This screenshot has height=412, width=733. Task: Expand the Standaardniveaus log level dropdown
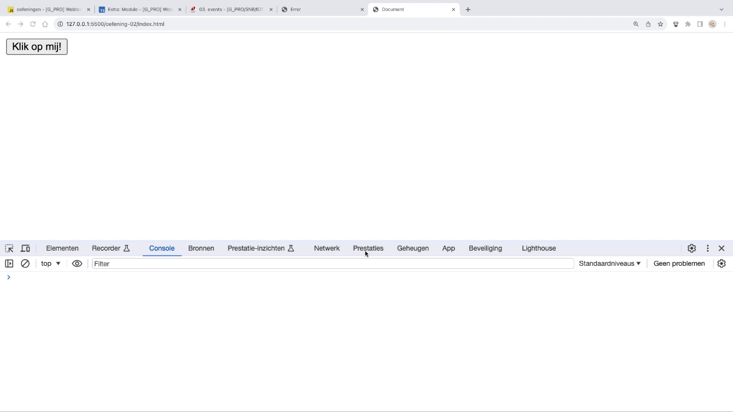pos(610,263)
